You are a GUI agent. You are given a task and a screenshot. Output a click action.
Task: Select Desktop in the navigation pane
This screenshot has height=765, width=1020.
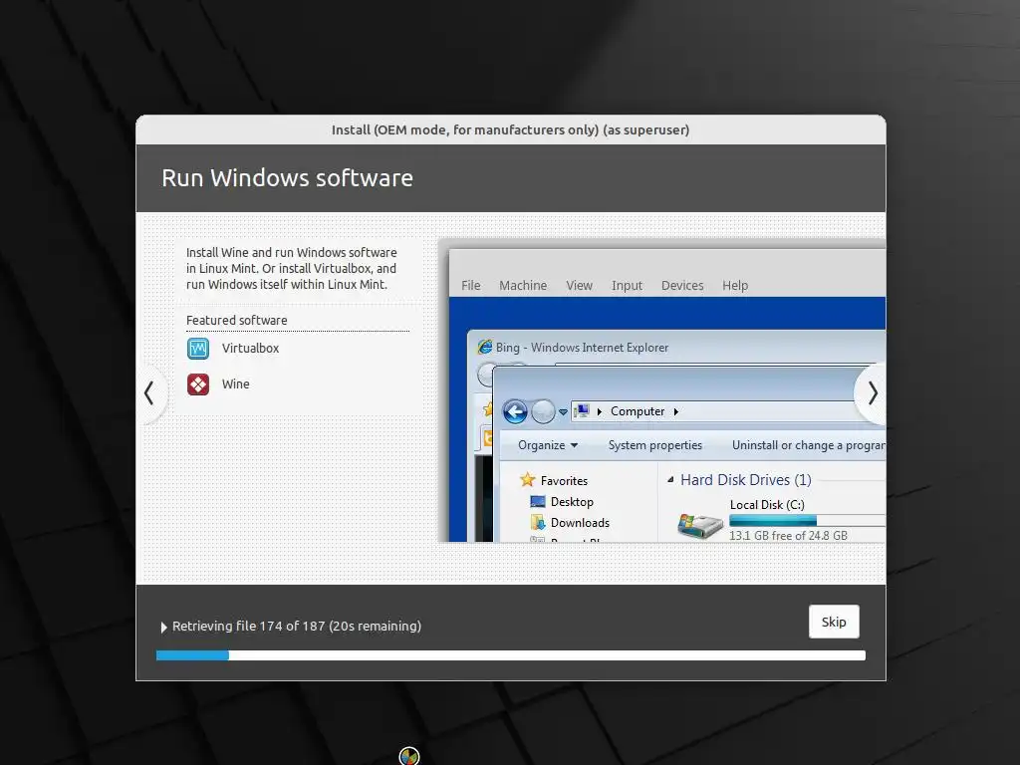point(572,502)
